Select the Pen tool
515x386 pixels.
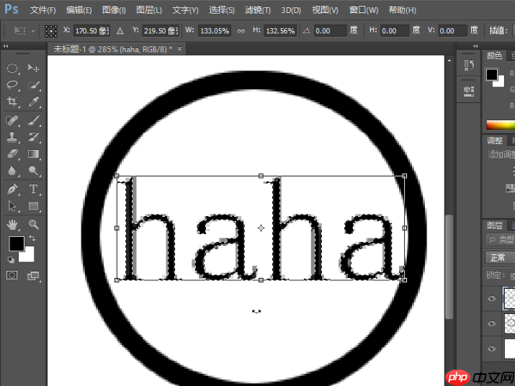coord(12,189)
